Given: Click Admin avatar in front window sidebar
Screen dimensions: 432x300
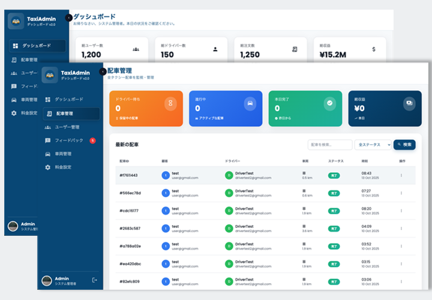Looking at the screenshot, I should [x=47, y=281].
